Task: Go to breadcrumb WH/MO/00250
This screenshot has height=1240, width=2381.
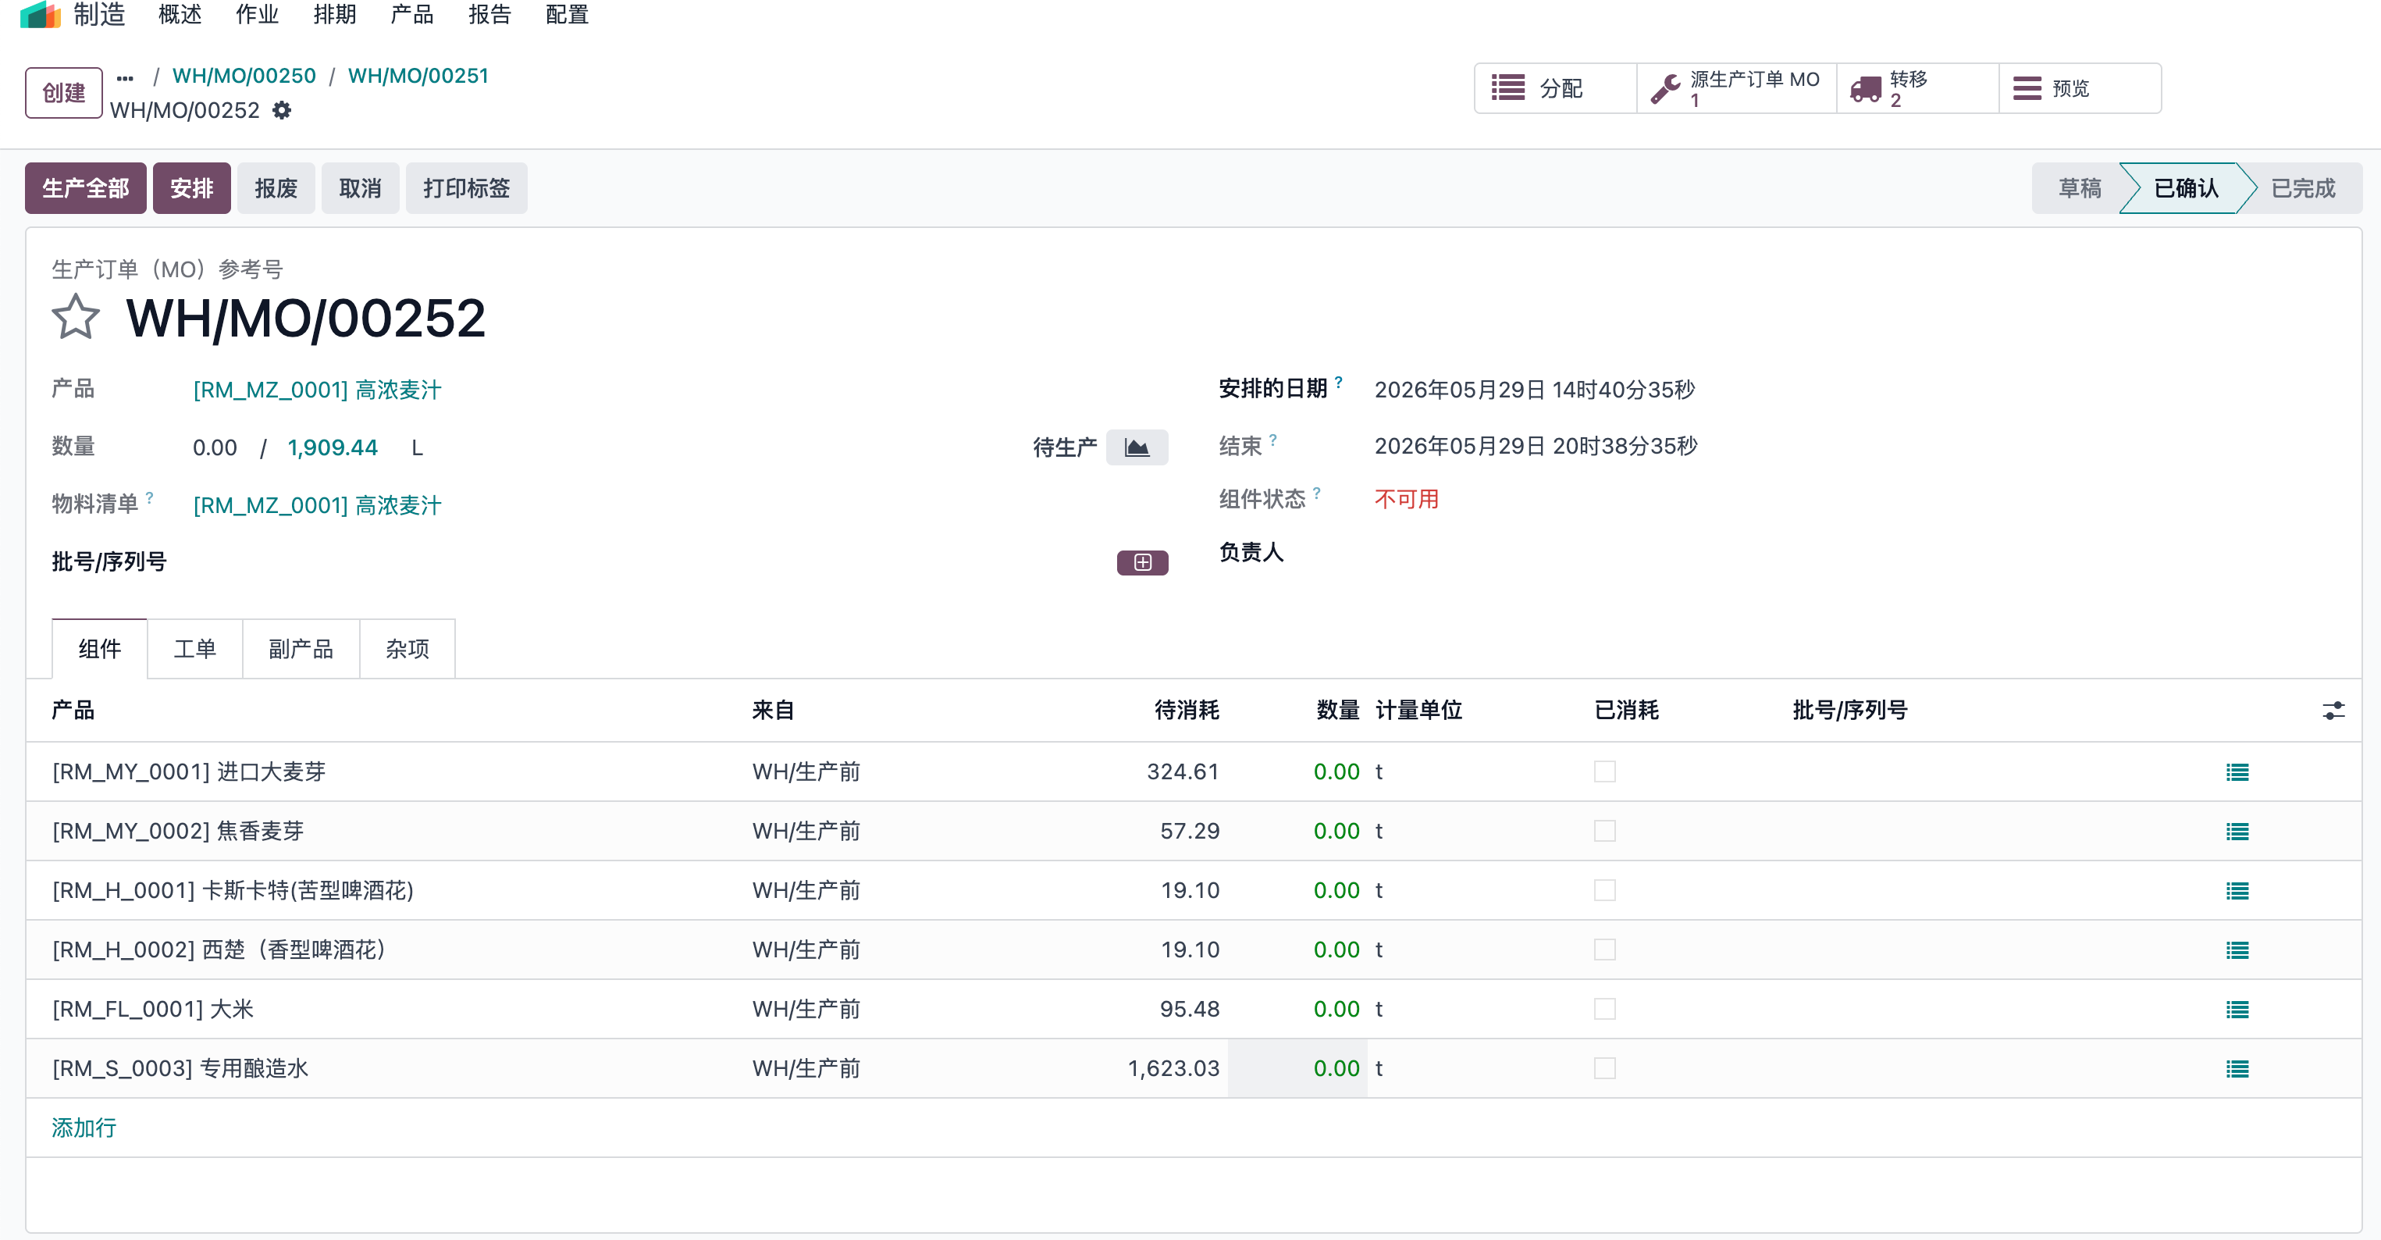Action: click(x=244, y=76)
